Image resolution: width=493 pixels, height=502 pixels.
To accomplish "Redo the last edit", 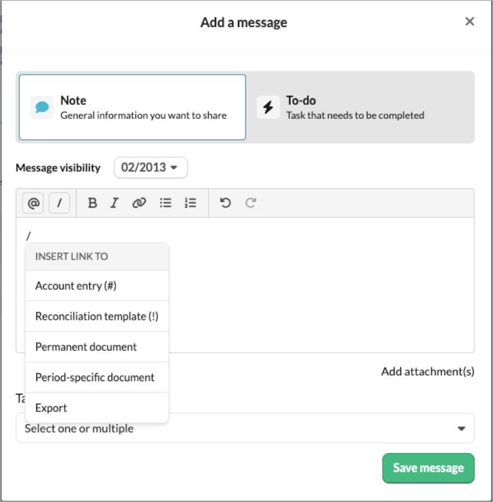I will pyautogui.click(x=250, y=203).
